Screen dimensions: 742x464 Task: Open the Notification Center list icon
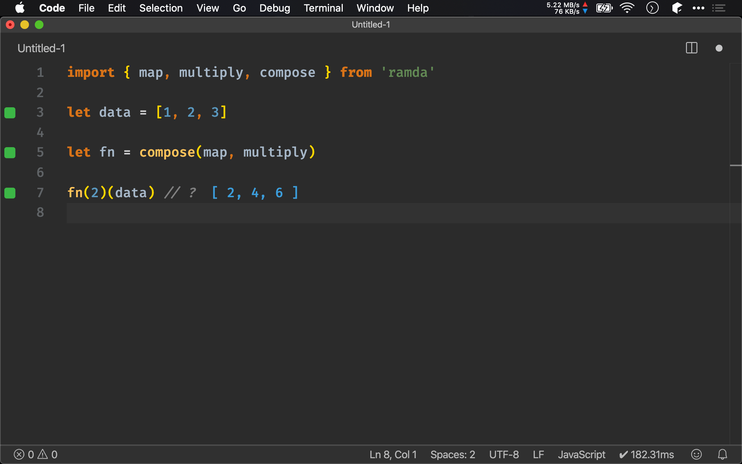coord(718,8)
